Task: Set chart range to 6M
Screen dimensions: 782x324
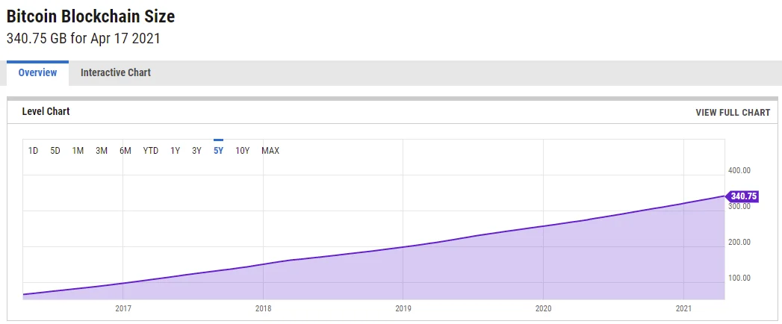Action: (125, 151)
